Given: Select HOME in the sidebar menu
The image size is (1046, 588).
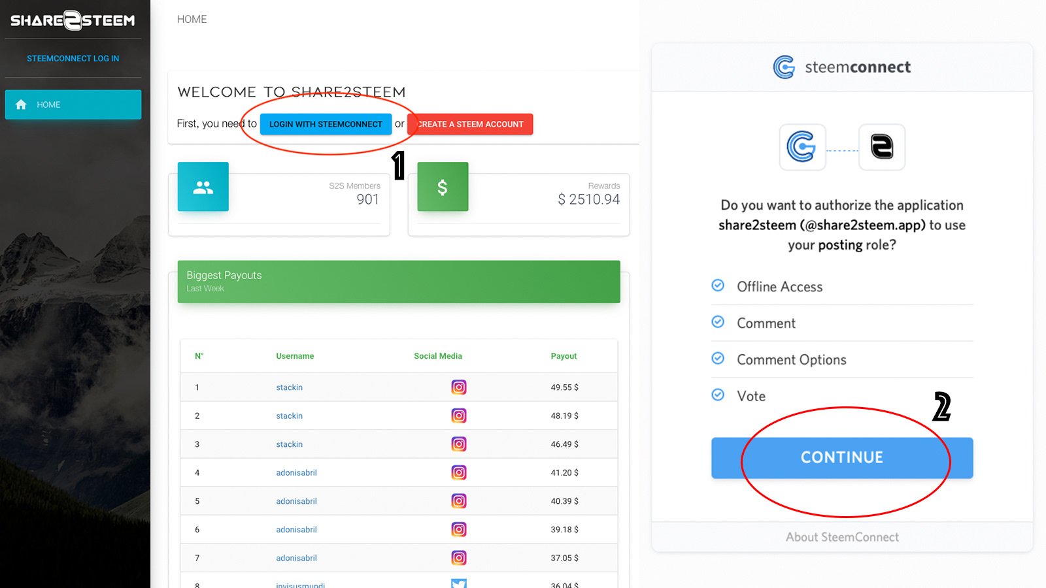Looking at the screenshot, I should (x=73, y=105).
